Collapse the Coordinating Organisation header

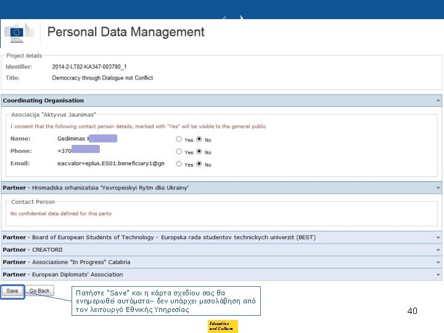coord(43,101)
